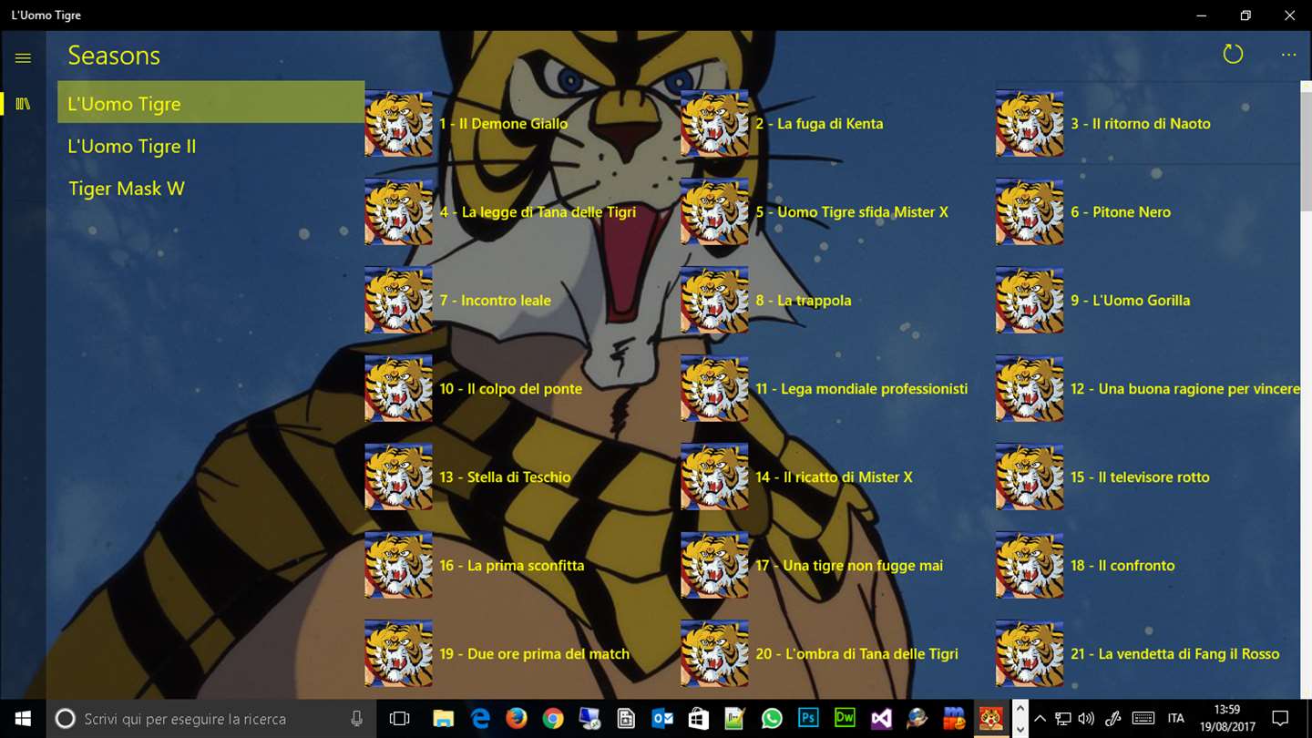Open WhatsApp from the taskbar

pyautogui.click(x=772, y=719)
